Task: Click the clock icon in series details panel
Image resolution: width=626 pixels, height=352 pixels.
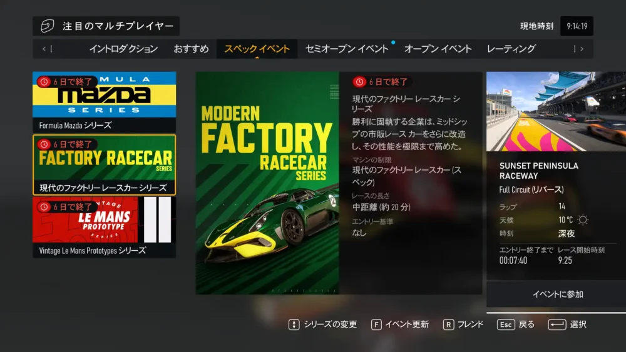Action: coord(359,82)
